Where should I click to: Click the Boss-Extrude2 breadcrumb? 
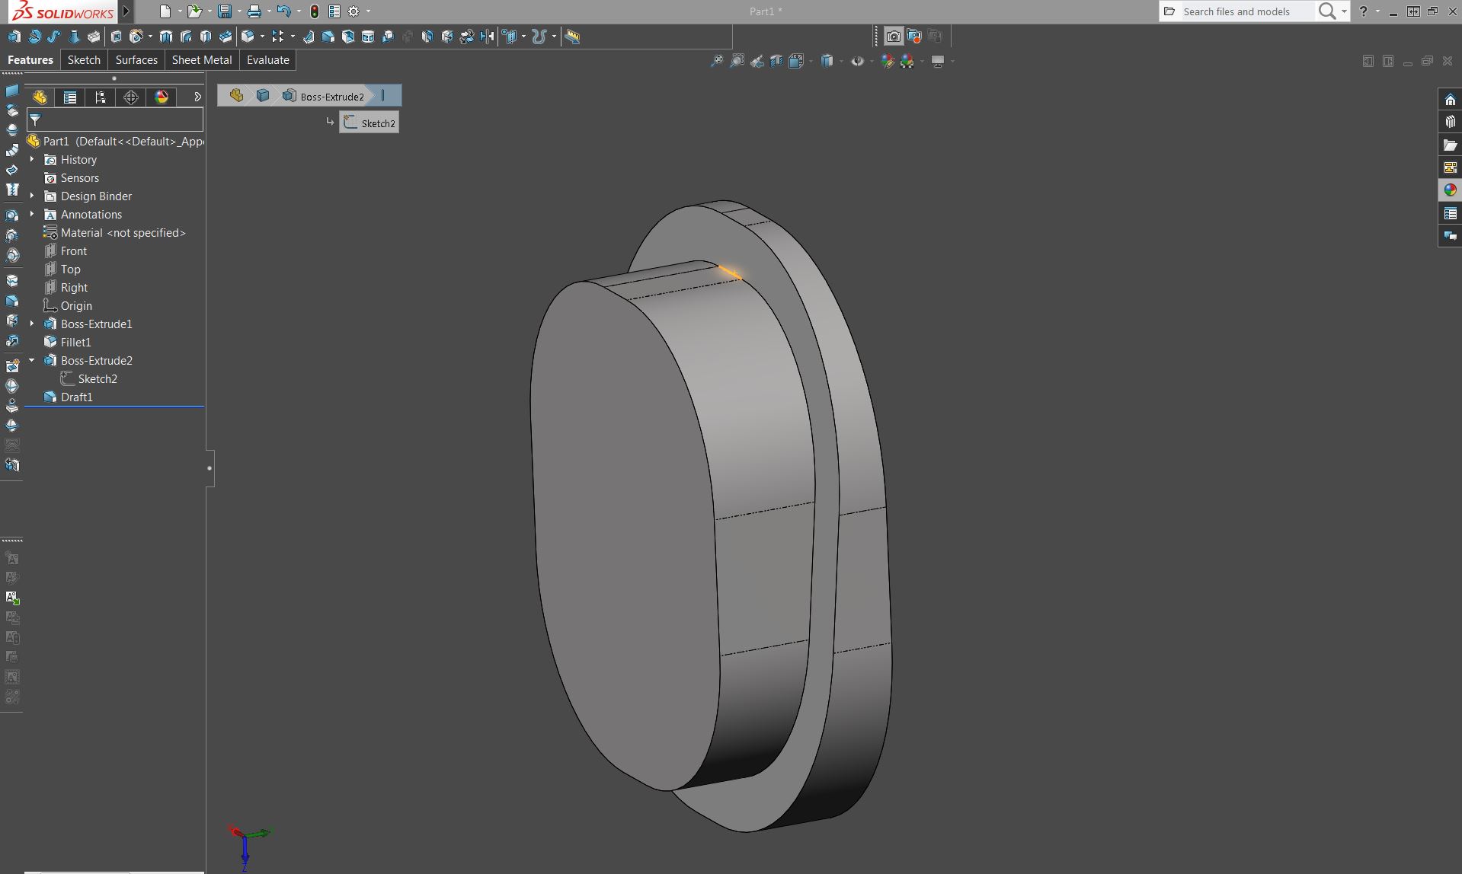pos(324,96)
